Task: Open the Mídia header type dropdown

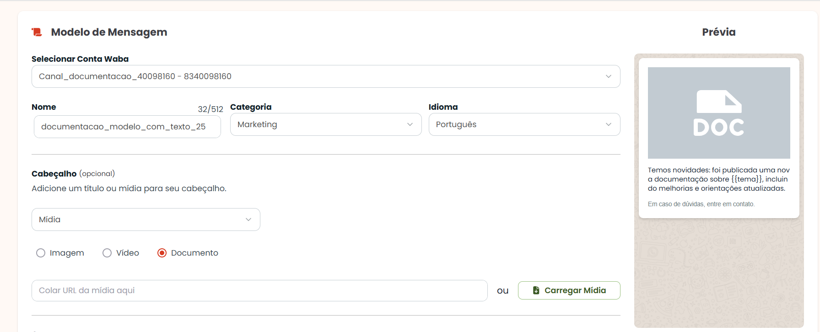Action: [x=146, y=220]
